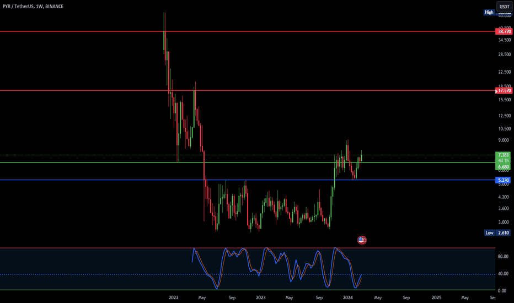Screen dimensions: 514x303
Task: Click the 2023 label on time axis
Action: coord(261,297)
